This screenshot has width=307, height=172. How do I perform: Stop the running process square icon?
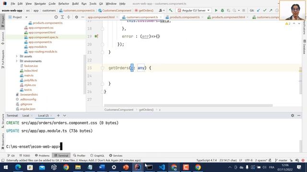pos(244,11)
